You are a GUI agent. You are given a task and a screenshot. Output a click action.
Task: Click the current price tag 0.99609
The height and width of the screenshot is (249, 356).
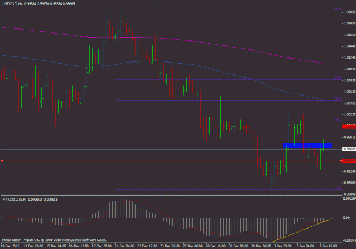[349, 149]
